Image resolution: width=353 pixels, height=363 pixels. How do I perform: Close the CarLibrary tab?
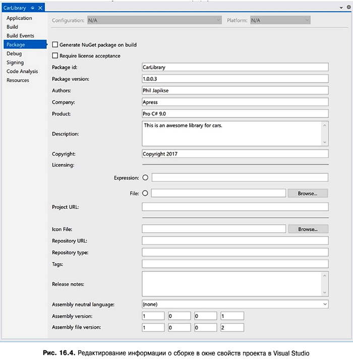pos(40,8)
